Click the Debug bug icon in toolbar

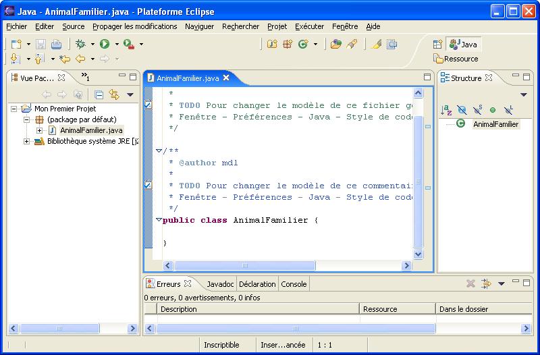coord(80,44)
